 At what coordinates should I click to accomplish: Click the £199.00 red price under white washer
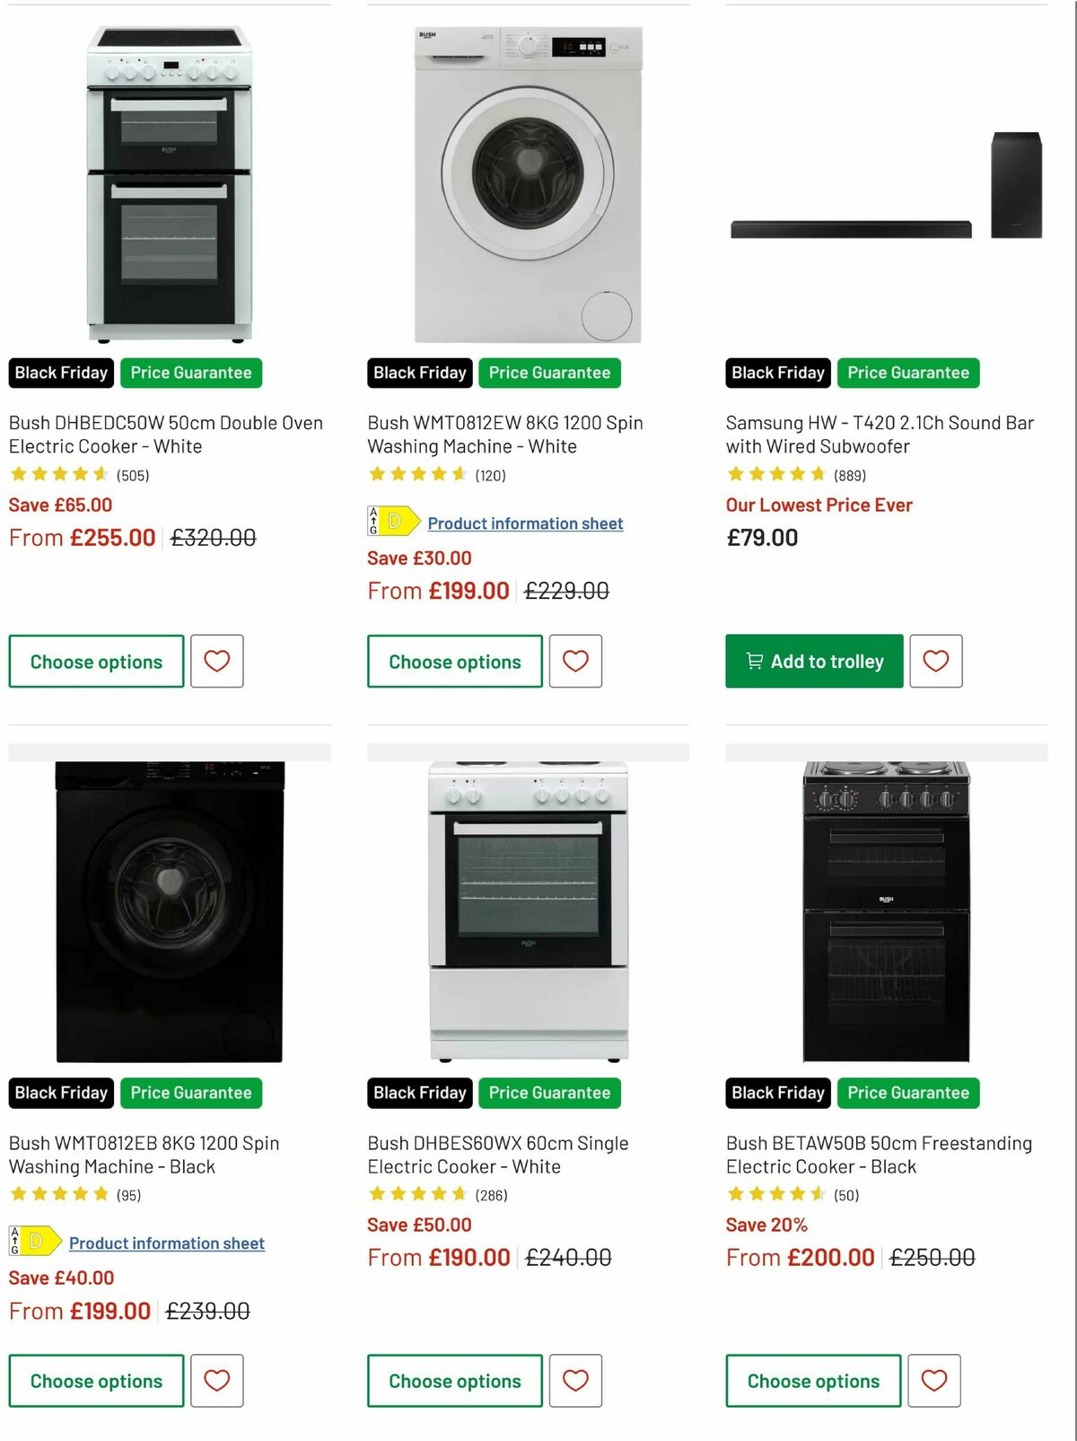(x=467, y=590)
